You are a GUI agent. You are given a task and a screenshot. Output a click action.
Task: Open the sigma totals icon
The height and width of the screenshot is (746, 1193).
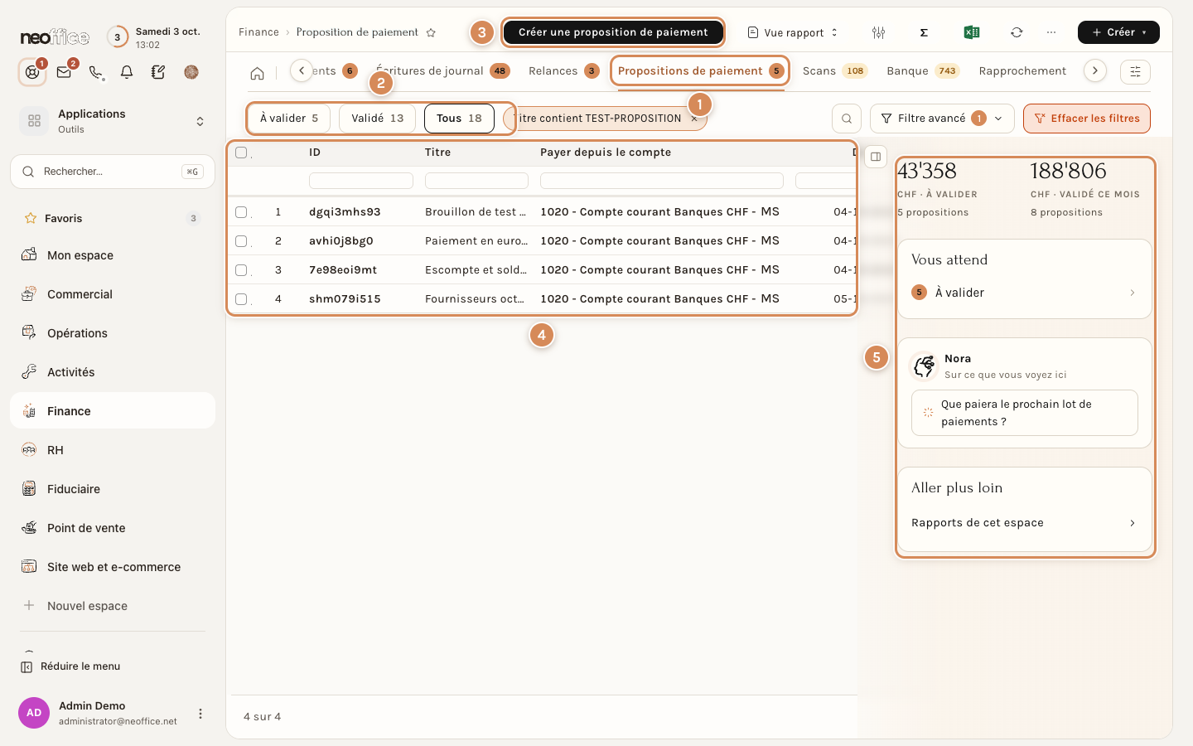tap(924, 32)
